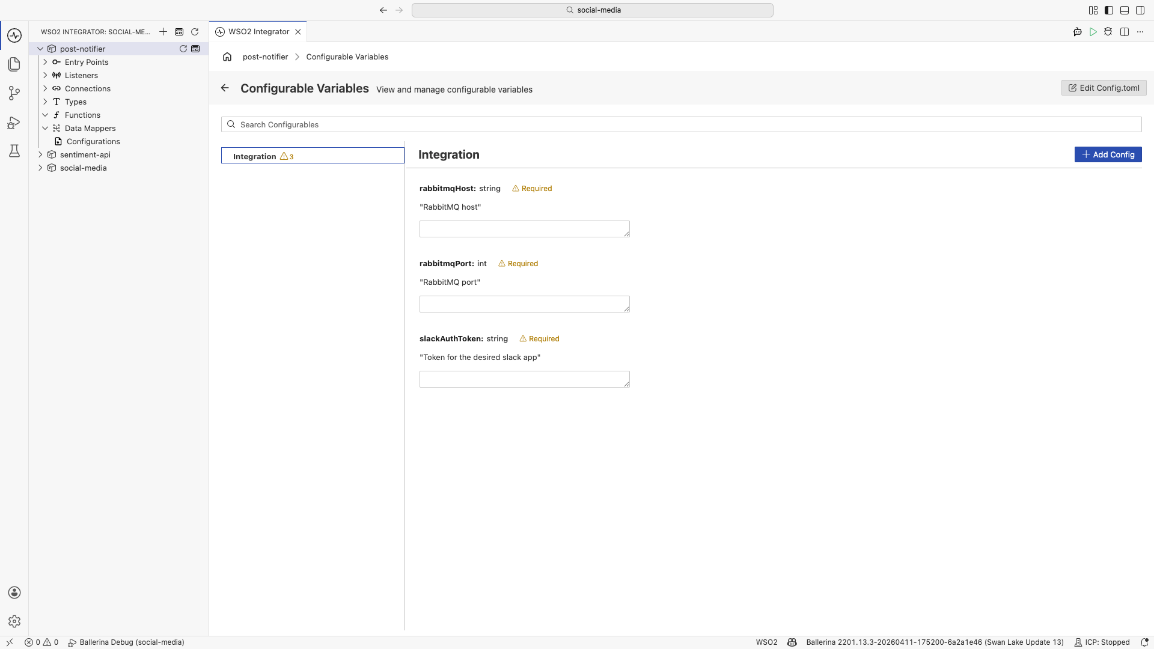Click the rabbitmqHost value field
The width and height of the screenshot is (1154, 649).
pyautogui.click(x=524, y=229)
